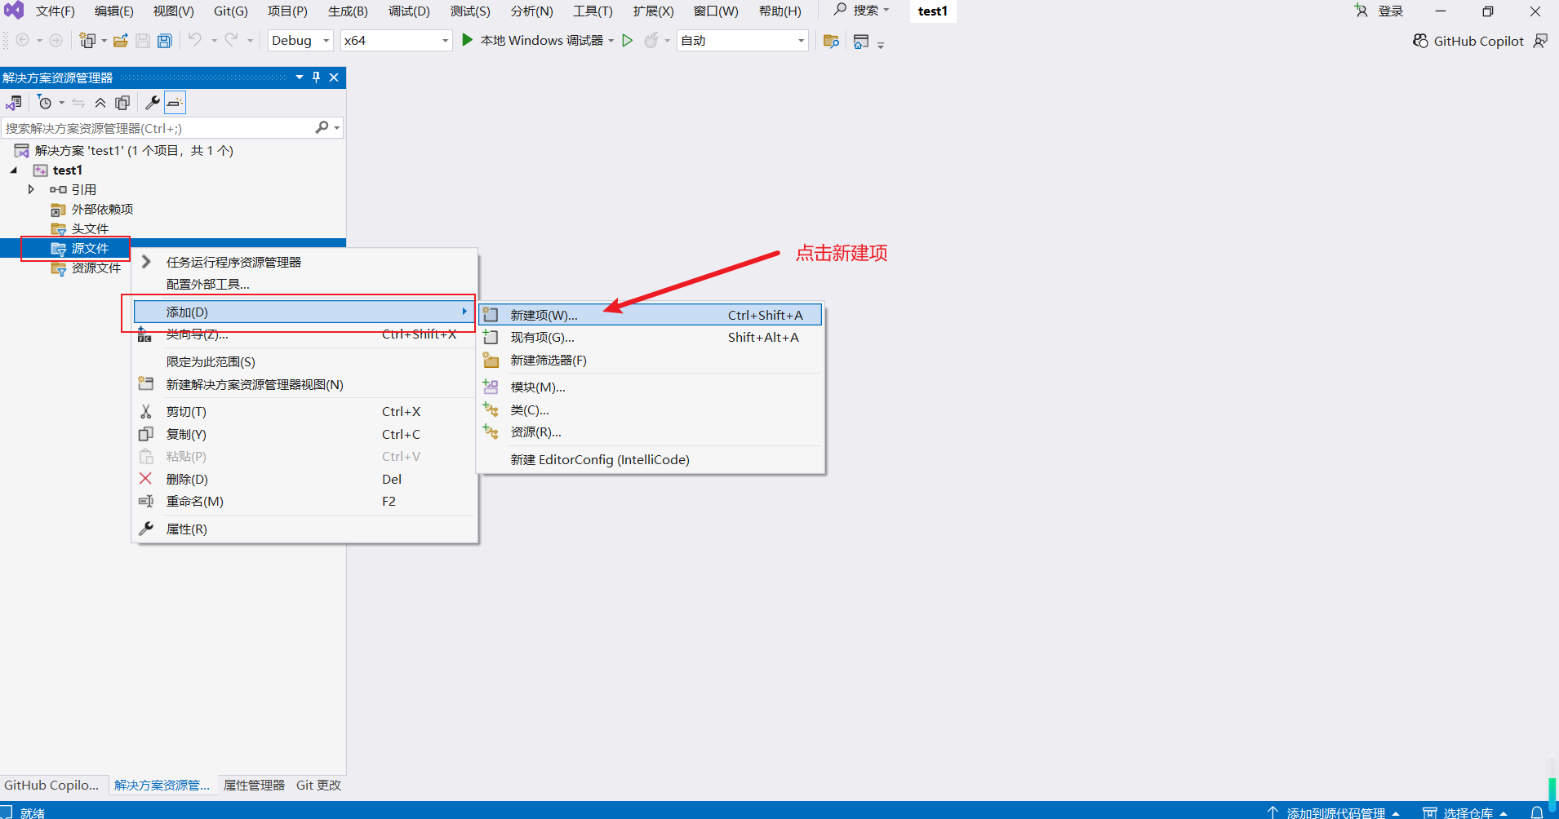This screenshot has width=1559, height=819.
Task: Click the Send Feedback icon beside GitHub Copilot
Action: point(1540,41)
